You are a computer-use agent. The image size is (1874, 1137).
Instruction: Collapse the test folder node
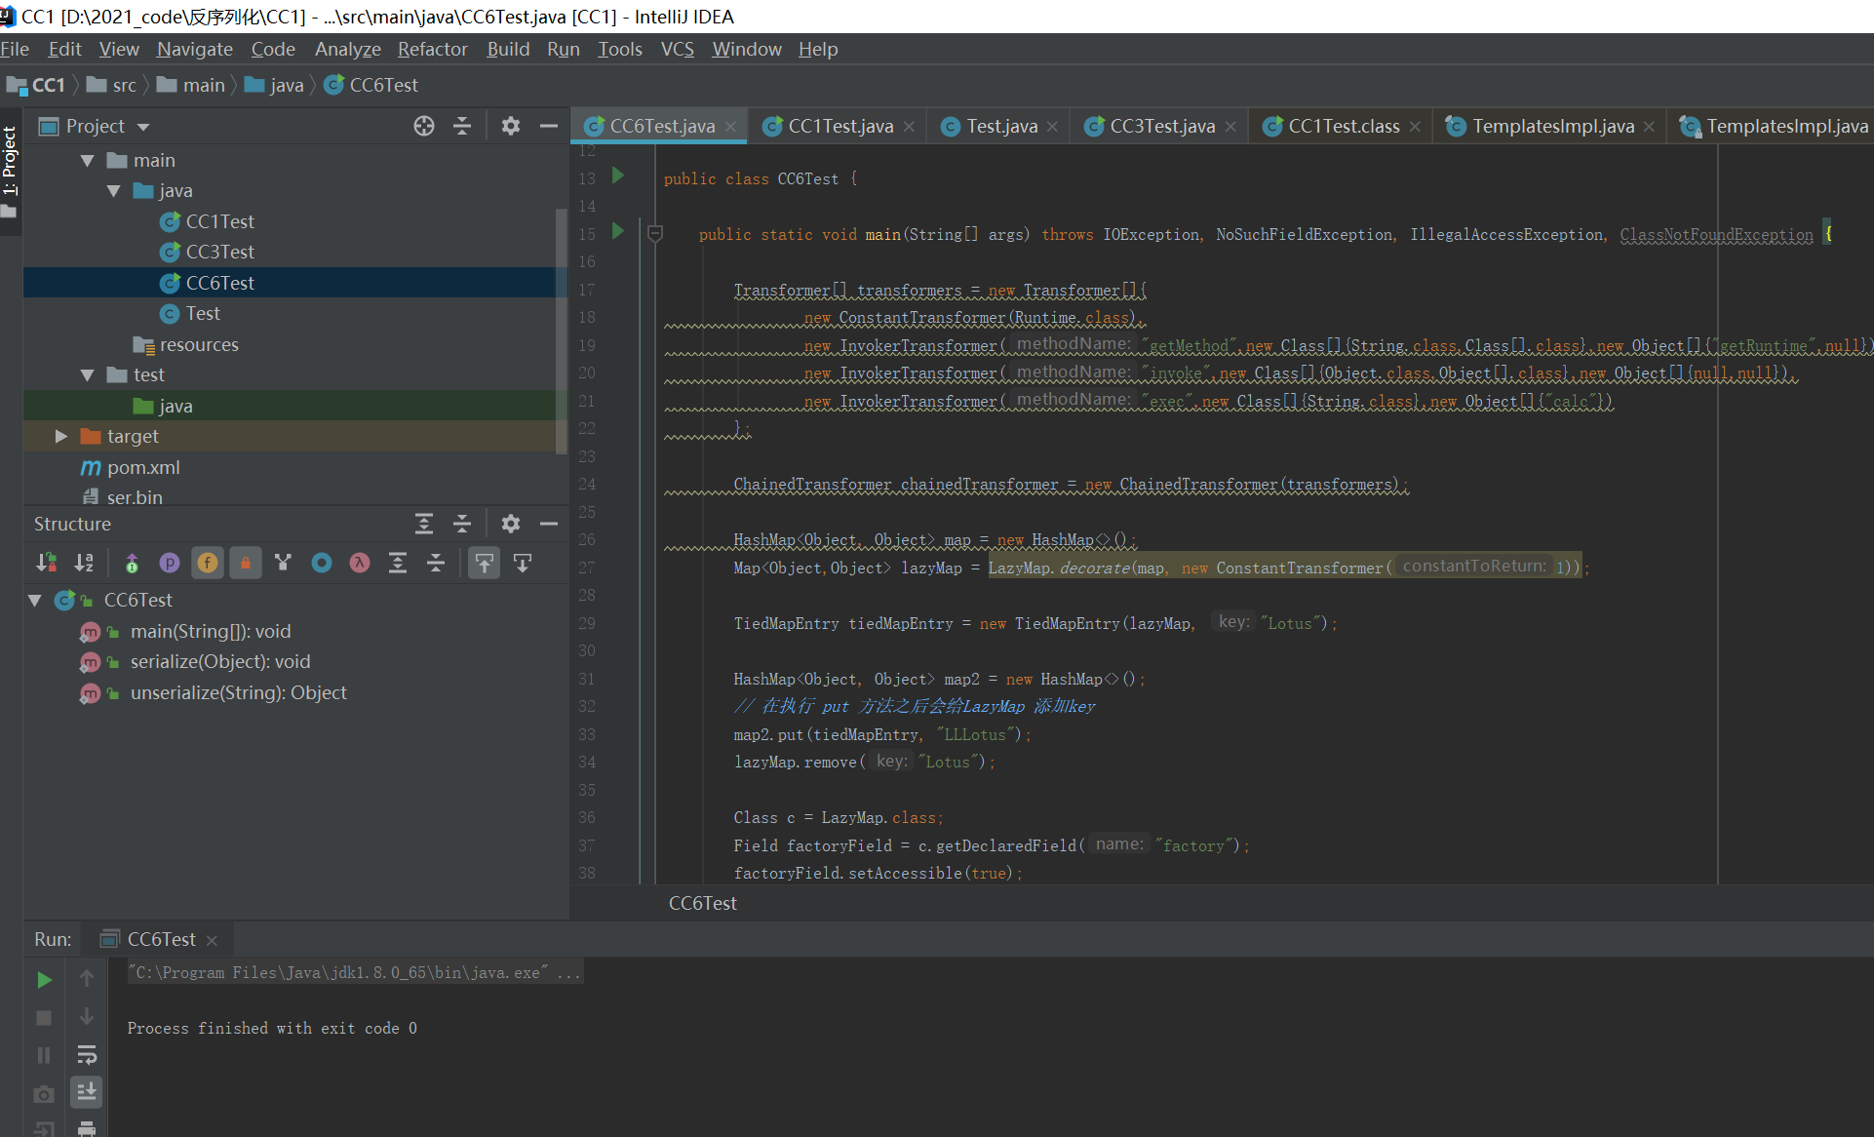(x=87, y=374)
